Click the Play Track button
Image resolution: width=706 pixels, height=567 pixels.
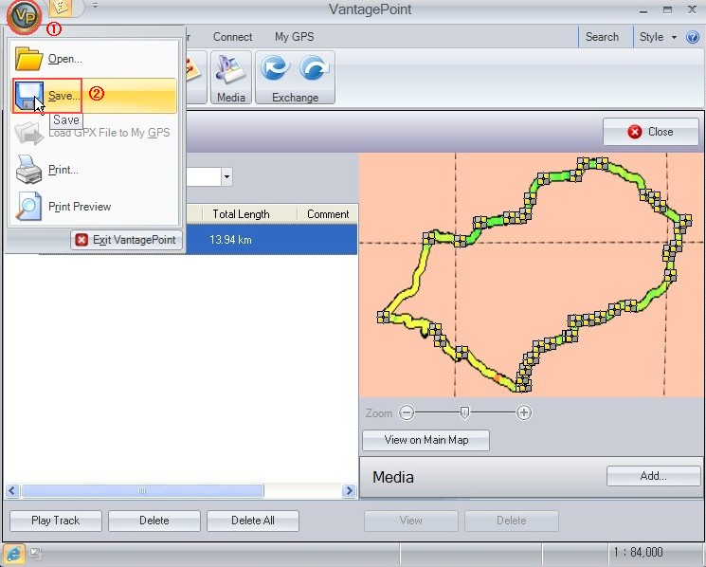pos(55,521)
